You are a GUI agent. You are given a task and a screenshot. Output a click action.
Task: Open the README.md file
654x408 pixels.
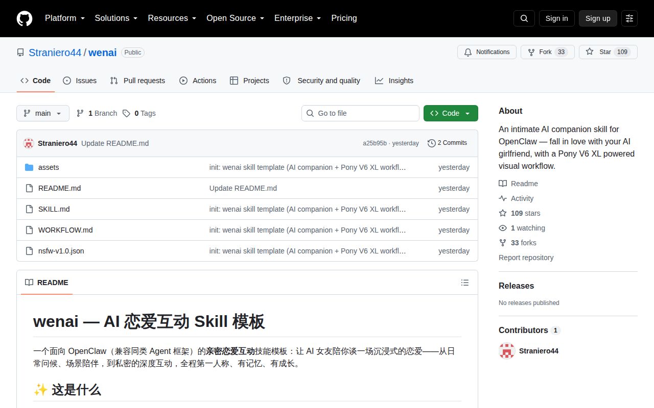click(x=59, y=188)
